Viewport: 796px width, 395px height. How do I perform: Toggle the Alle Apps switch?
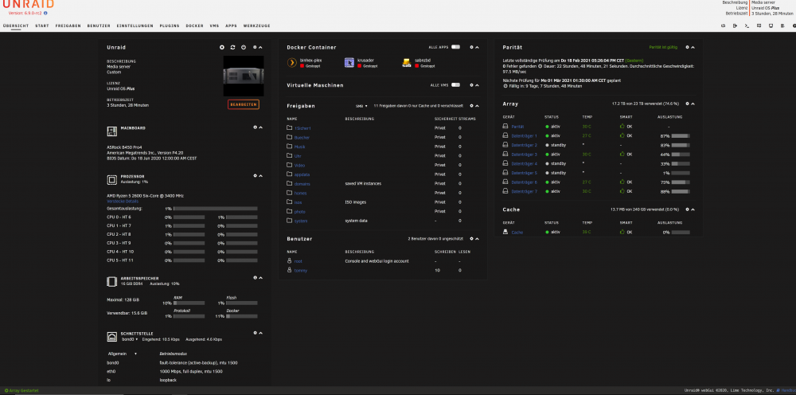[x=455, y=47]
